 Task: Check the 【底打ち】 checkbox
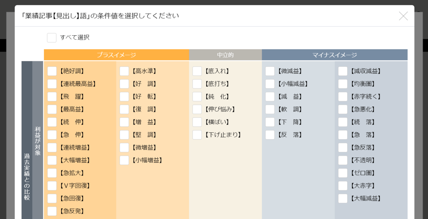tap(197, 84)
